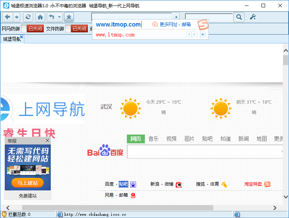Click today's weather sun icon

[131, 108]
